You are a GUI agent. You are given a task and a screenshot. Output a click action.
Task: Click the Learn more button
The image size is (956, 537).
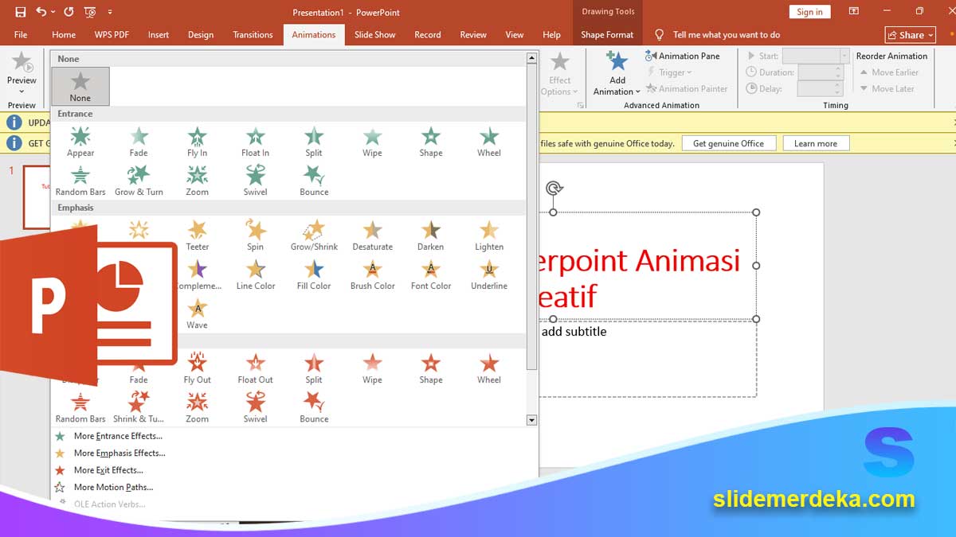click(x=816, y=143)
